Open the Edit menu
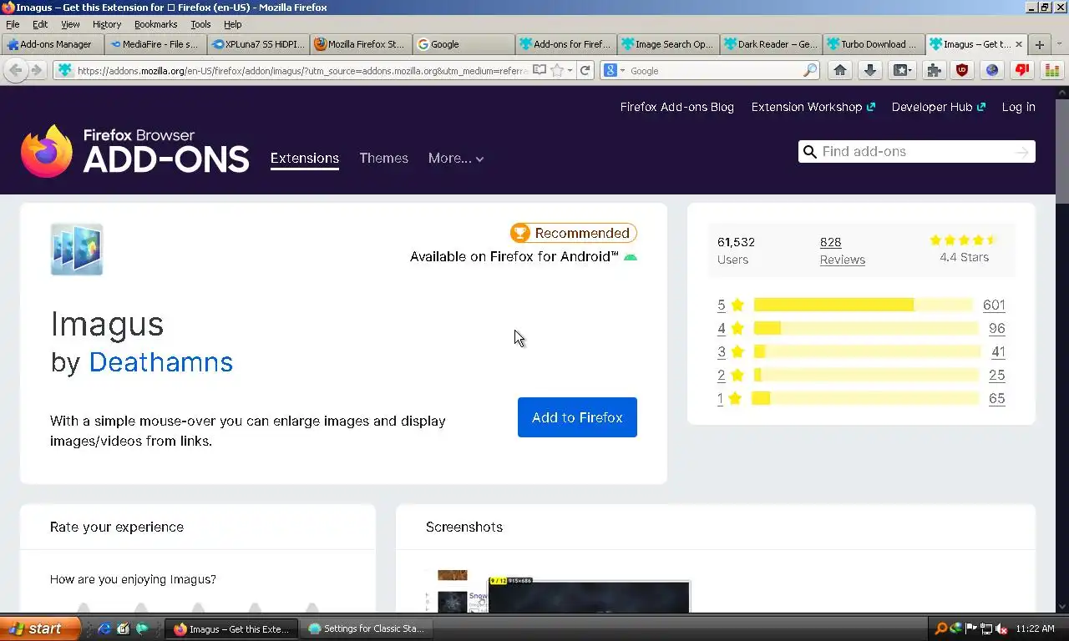 pos(40,24)
